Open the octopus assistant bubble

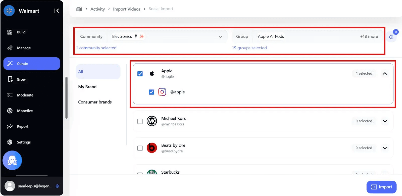click(x=12, y=160)
